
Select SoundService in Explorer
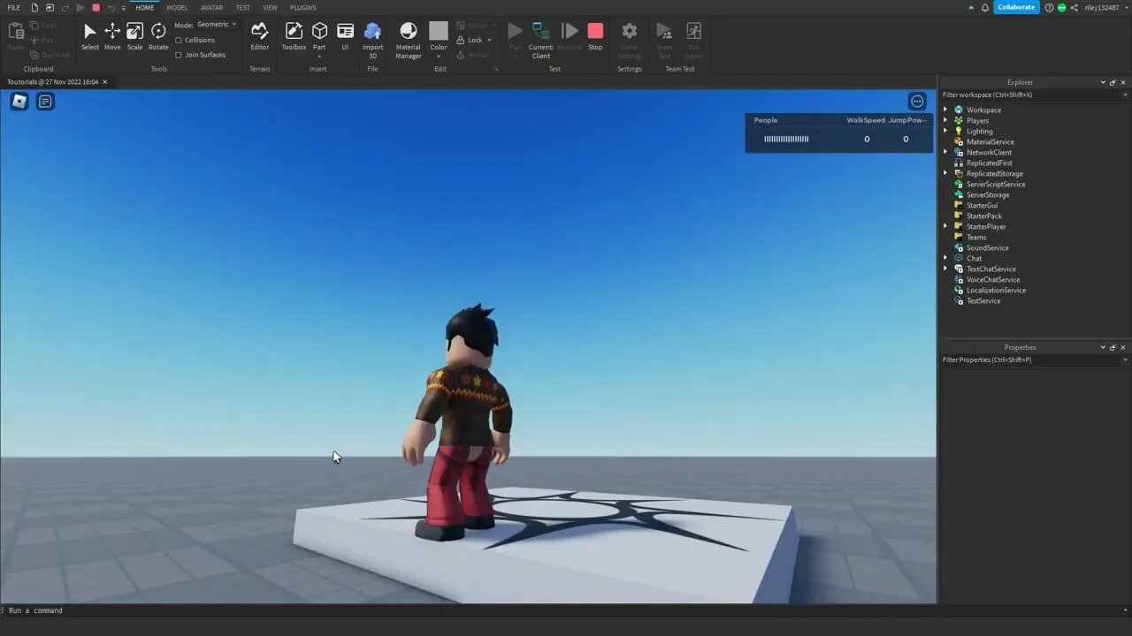[x=987, y=247]
